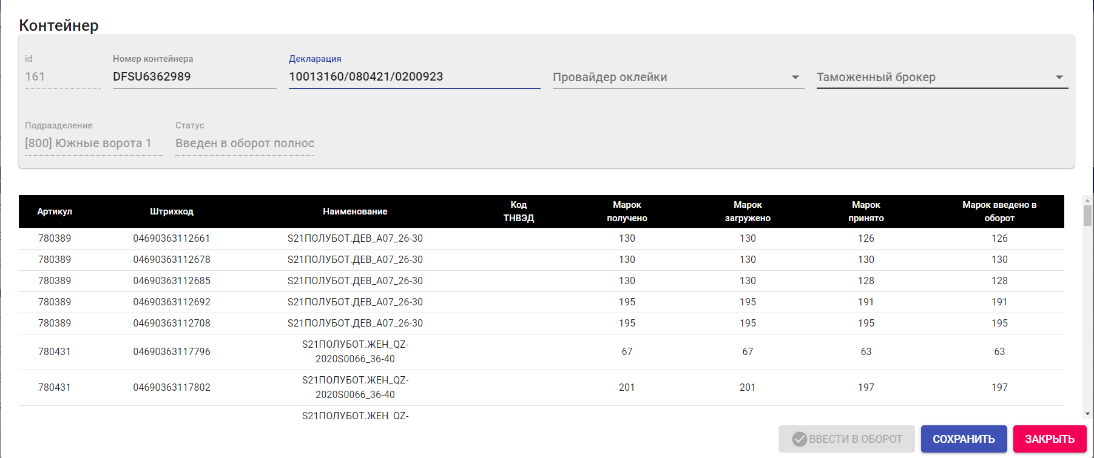
Task: Click the Наименование column header
Action: point(355,211)
